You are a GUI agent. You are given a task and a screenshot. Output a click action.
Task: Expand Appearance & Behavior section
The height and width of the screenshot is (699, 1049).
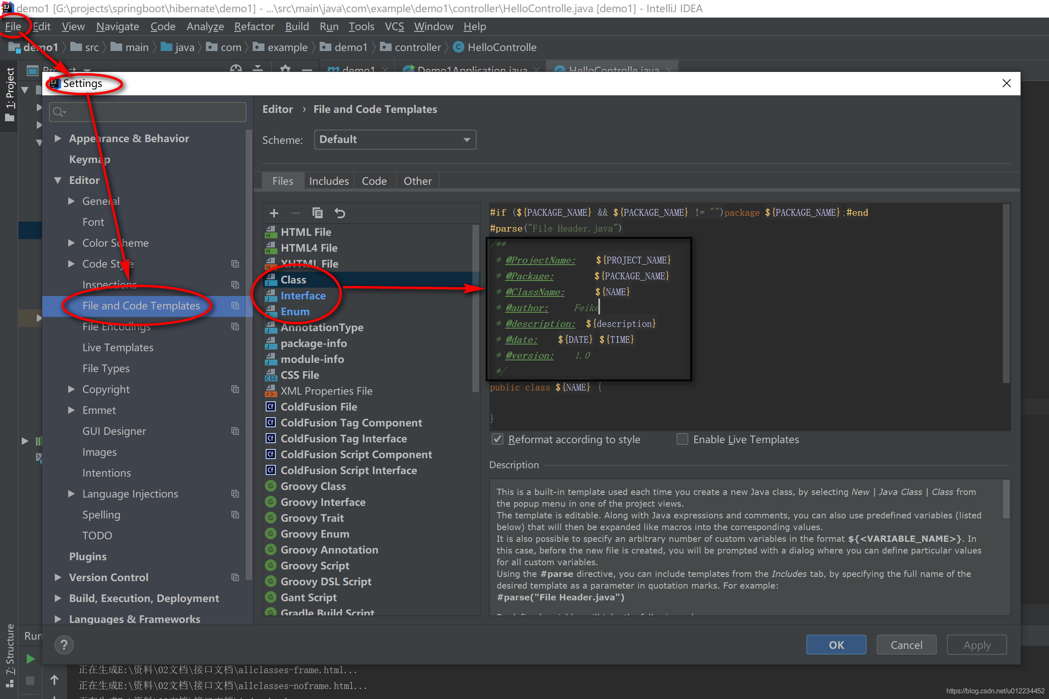pyautogui.click(x=58, y=139)
